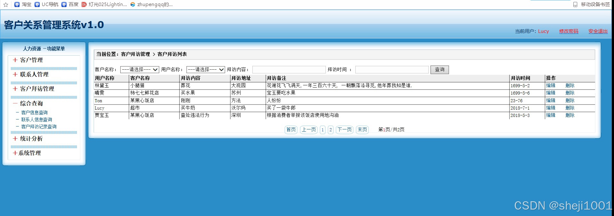This screenshot has width=614, height=216.
Task: Open the 客户名称 dropdown filter
Action: [139, 70]
